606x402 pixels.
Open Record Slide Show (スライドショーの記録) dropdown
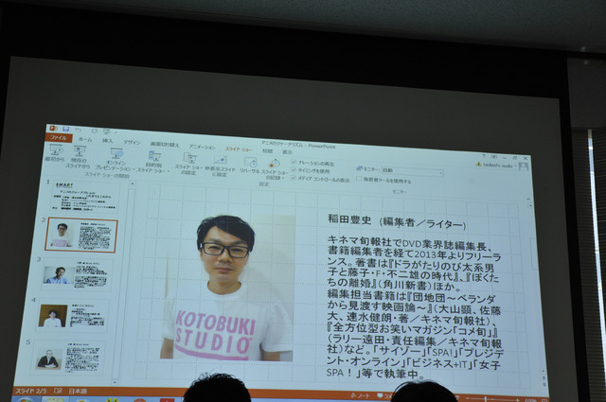click(275, 170)
